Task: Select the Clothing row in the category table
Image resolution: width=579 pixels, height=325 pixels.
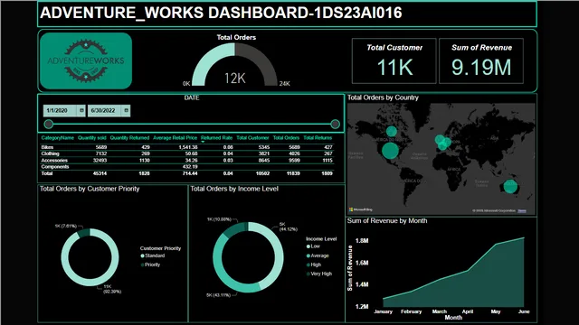Action: [x=187, y=153]
